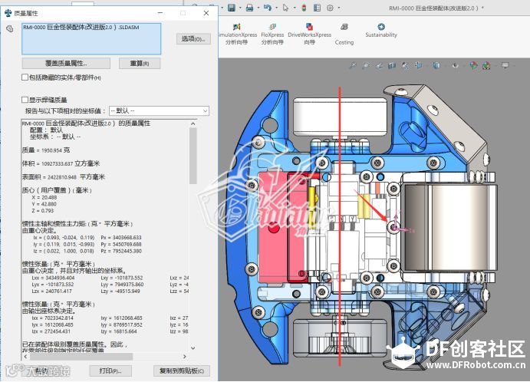Image resolution: width=530 pixels, height=382 pixels.
Task: Click the 质量属性 dialog title icon
Action: tap(8, 13)
